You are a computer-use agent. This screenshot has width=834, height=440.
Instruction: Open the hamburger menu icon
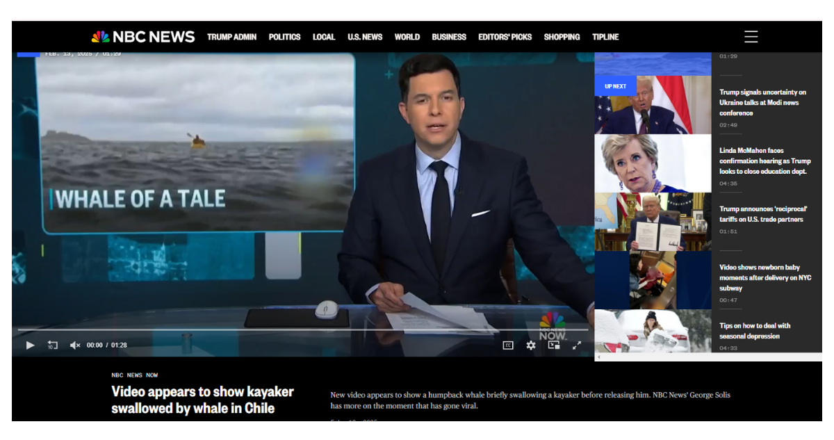[x=751, y=37]
